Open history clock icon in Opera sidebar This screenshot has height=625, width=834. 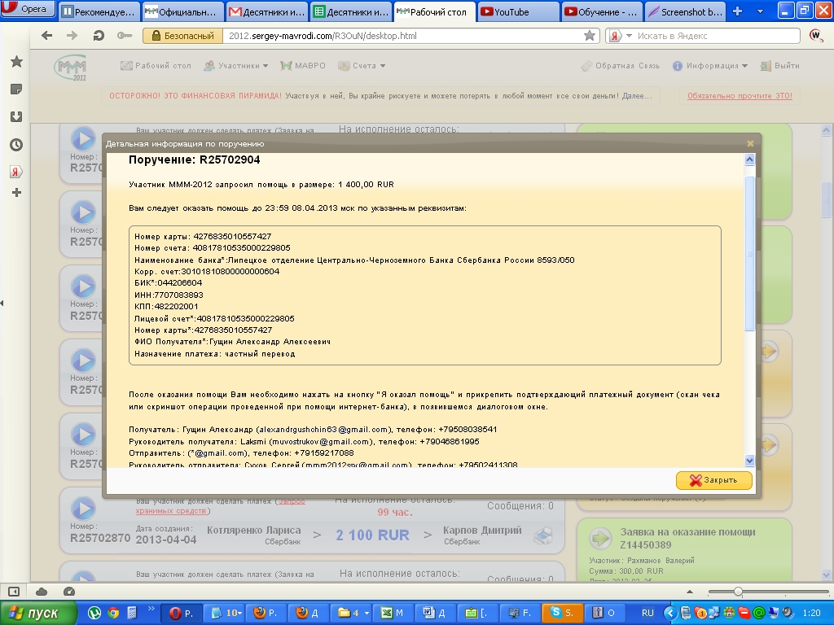pos(16,145)
